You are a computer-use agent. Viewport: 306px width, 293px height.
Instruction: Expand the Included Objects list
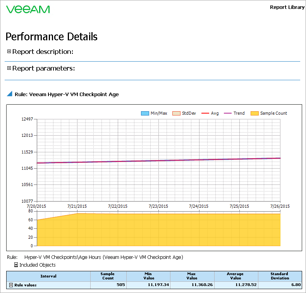coord(16,265)
